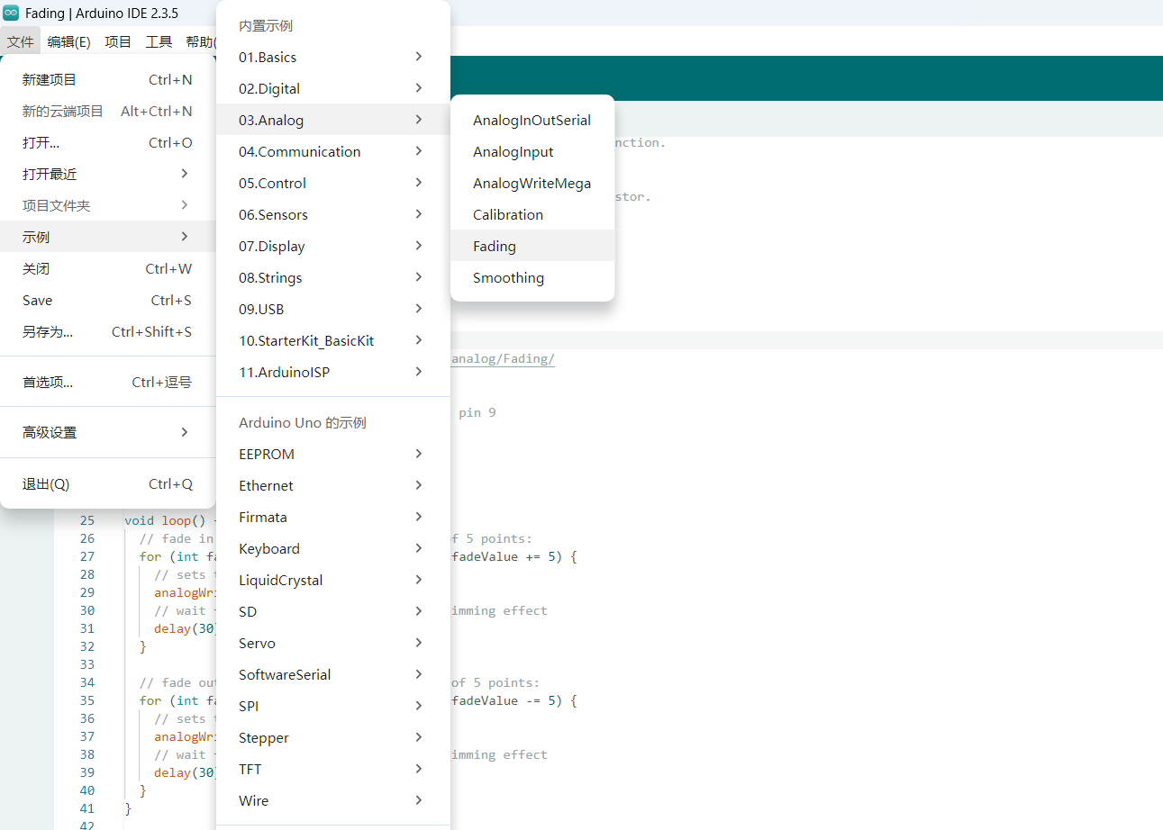Expand Ethernet library examples
Screen dimensions: 1163x830
pyautogui.click(x=333, y=485)
